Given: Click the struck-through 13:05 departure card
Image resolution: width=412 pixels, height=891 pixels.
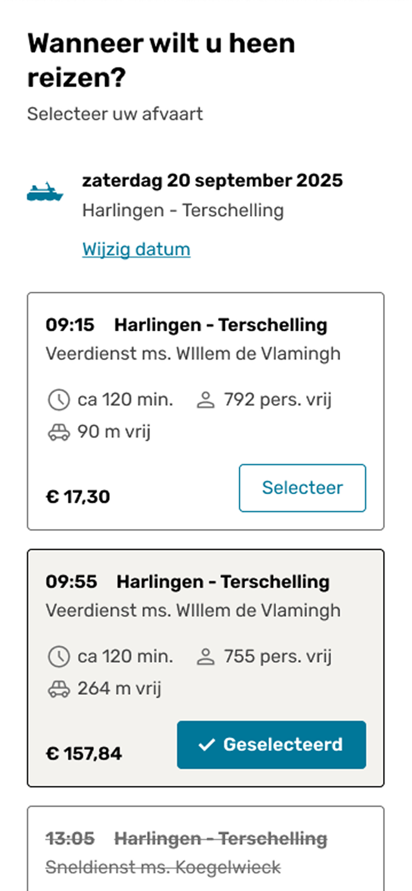Looking at the screenshot, I should tap(205, 851).
